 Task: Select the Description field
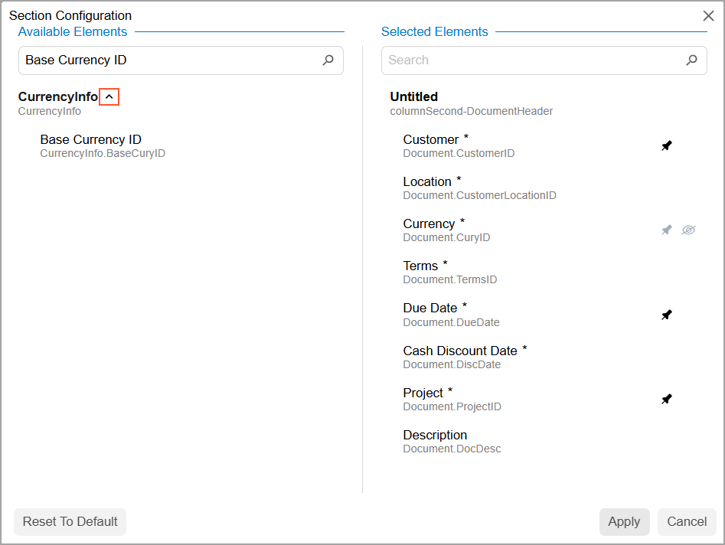pyautogui.click(x=435, y=436)
